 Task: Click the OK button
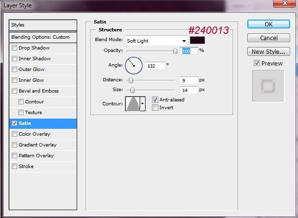[x=268, y=24]
